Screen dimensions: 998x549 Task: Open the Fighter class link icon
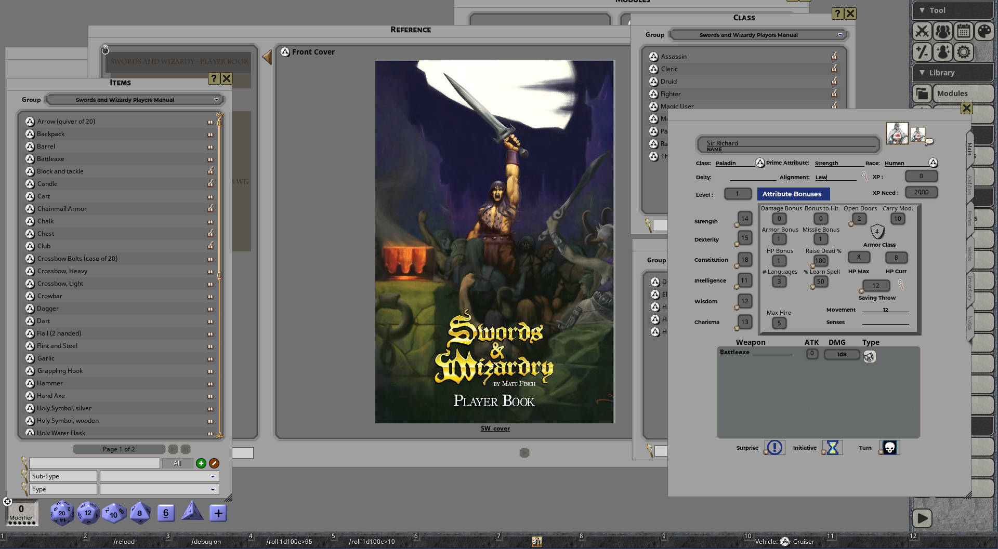pyautogui.click(x=654, y=94)
